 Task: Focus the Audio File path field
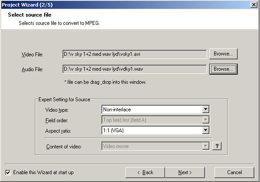click(135, 69)
